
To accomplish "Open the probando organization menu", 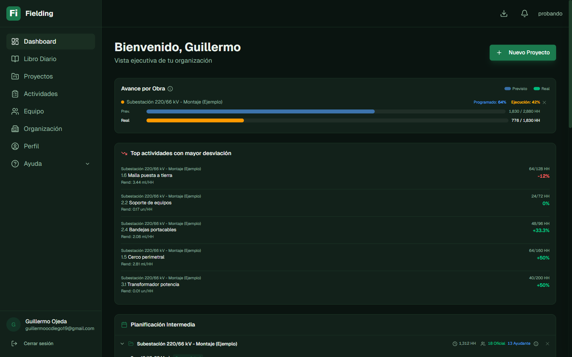I will pos(550,13).
